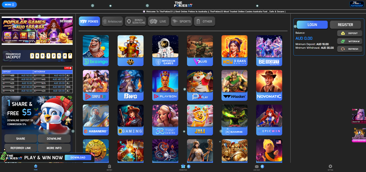Click the DOWNLINE button

(54, 139)
